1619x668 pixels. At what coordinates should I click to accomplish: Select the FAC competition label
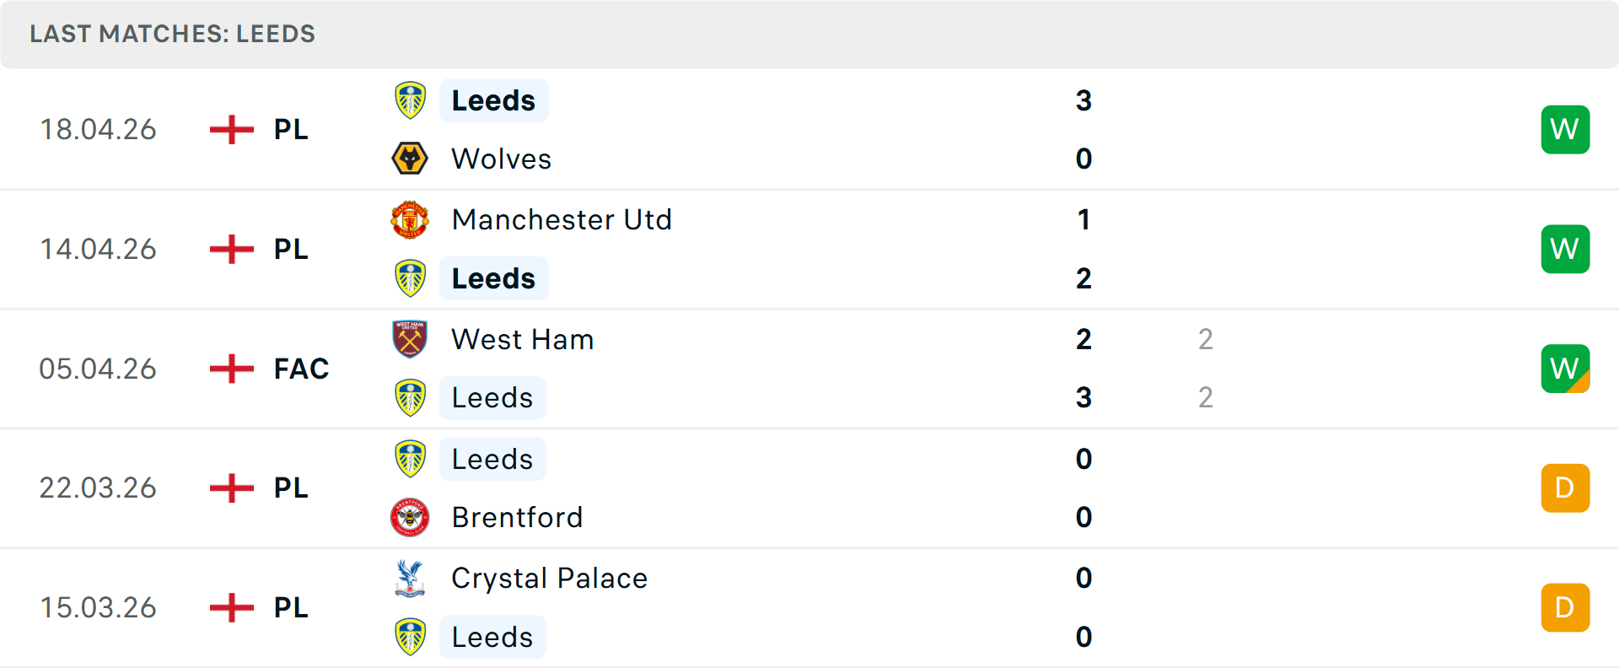coord(301,369)
